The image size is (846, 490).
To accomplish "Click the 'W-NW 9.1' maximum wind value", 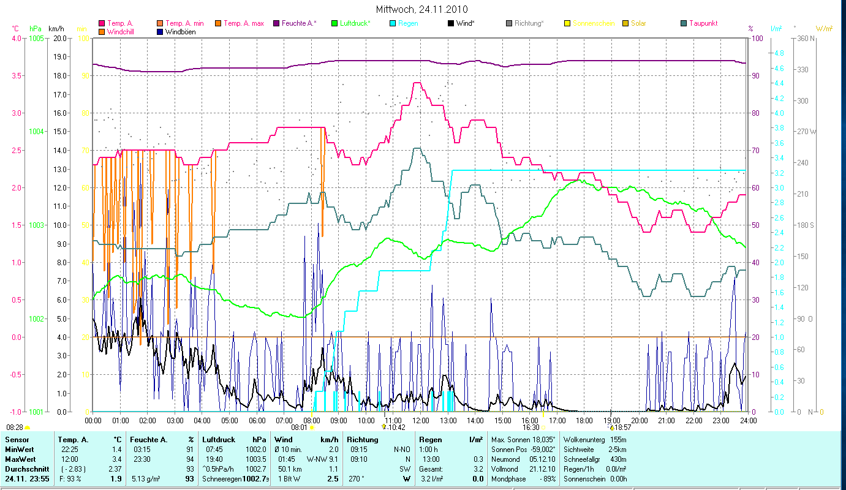I will point(322,459).
